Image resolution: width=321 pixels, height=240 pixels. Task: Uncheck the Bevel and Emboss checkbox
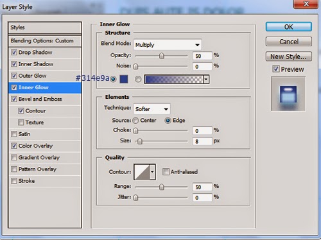point(14,99)
